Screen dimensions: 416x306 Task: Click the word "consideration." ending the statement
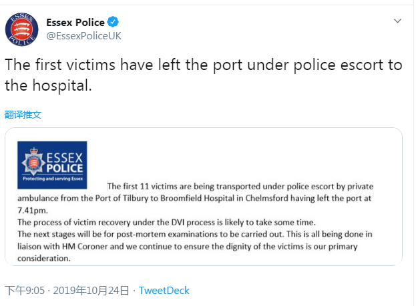(x=43, y=258)
